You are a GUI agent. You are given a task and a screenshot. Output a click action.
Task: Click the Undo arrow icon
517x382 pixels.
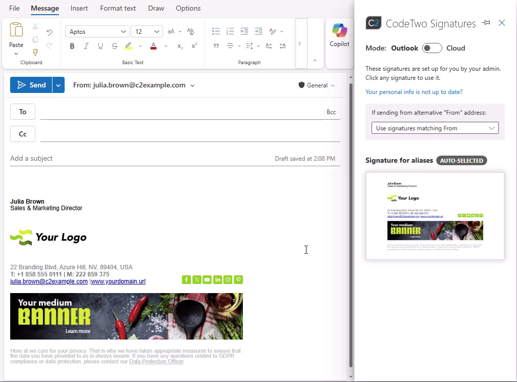point(49,32)
